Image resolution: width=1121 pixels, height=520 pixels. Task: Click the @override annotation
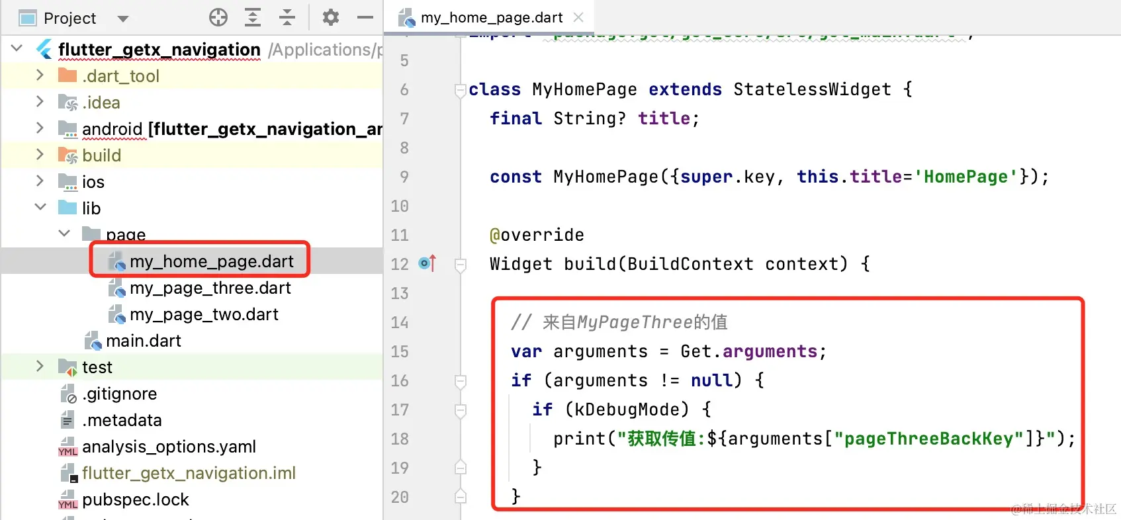tap(537, 235)
